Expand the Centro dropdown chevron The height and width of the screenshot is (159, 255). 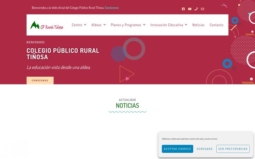[x=85, y=25]
